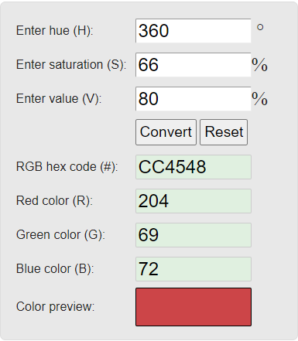Click the Convert button
Viewport: 298px width, 341px height.
[166, 132]
